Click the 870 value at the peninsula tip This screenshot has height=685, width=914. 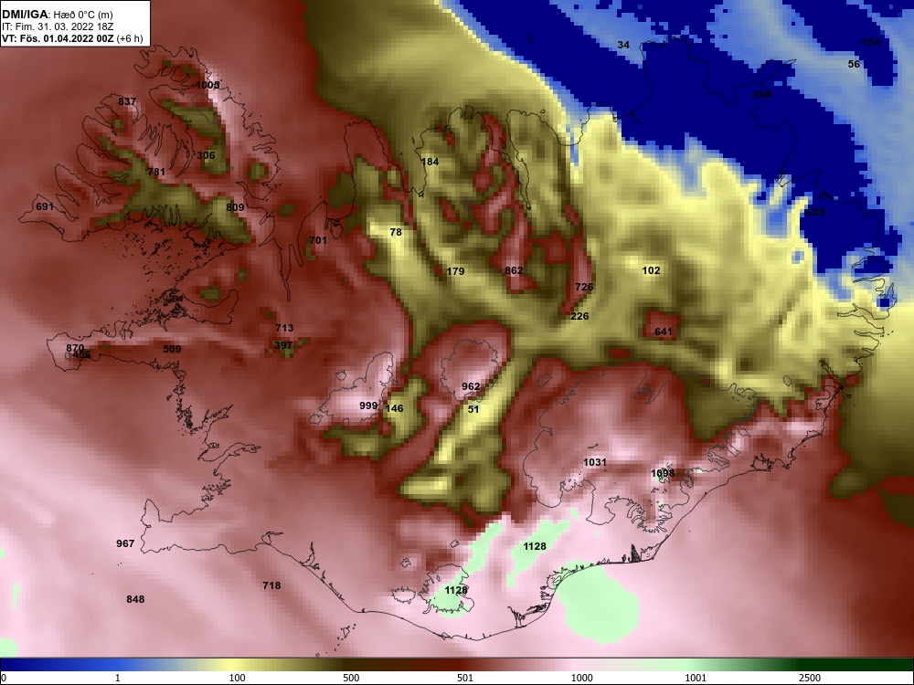[x=75, y=348]
